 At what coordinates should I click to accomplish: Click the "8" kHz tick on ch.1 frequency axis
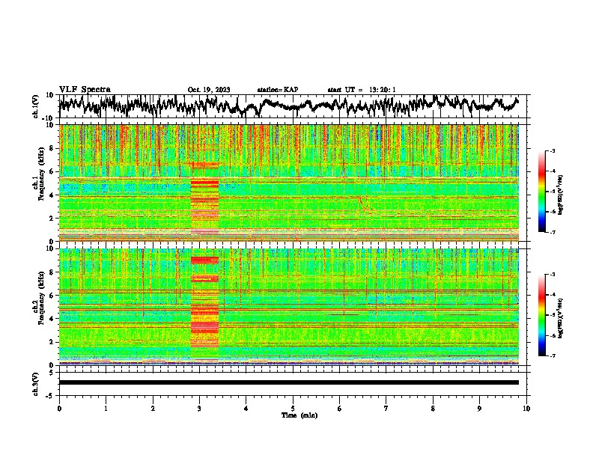[53, 148]
